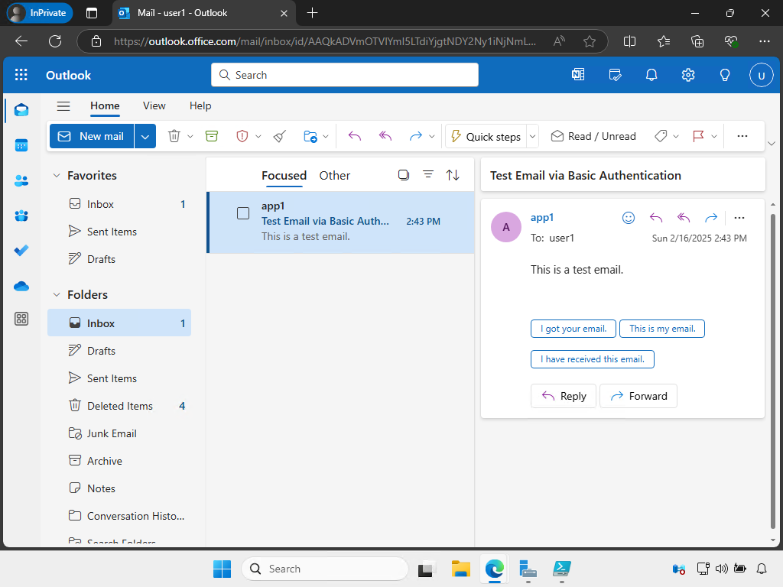This screenshot has height=587, width=783.
Task: Open the Groups module in sidebar
Action: [x=21, y=216]
